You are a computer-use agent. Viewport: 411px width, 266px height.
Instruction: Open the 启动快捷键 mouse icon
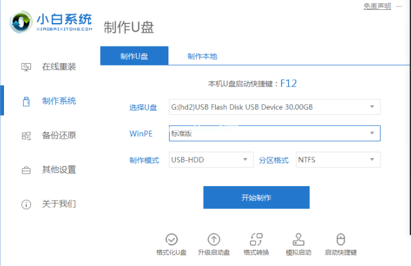[340, 240]
